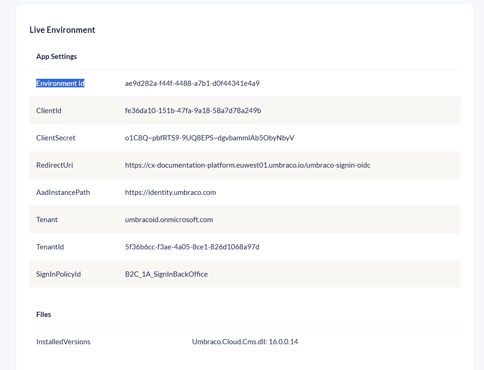This screenshot has height=370, width=484.
Task: Click the ClientId label
Action: 49,111
